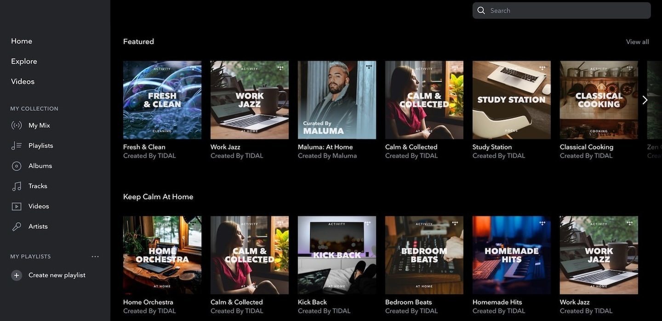Open the Fresh & Clean playlist cover

point(162,100)
